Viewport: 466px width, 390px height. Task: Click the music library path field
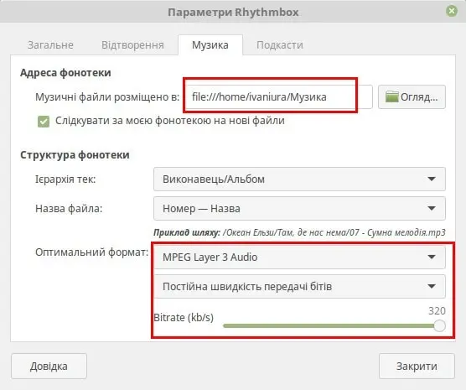coord(279,97)
